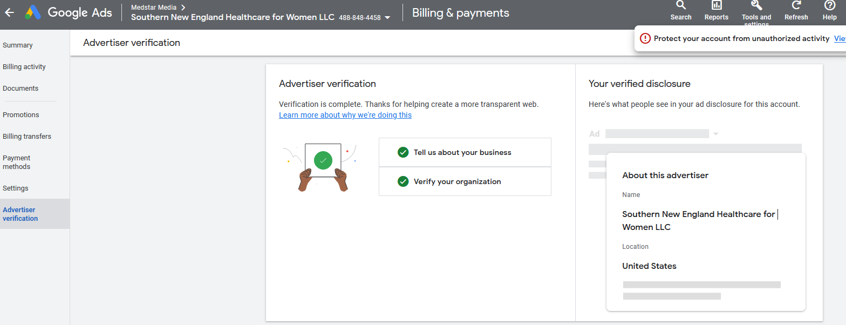Click the Google Ads logo
This screenshot has height=325, width=846.
pos(33,12)
